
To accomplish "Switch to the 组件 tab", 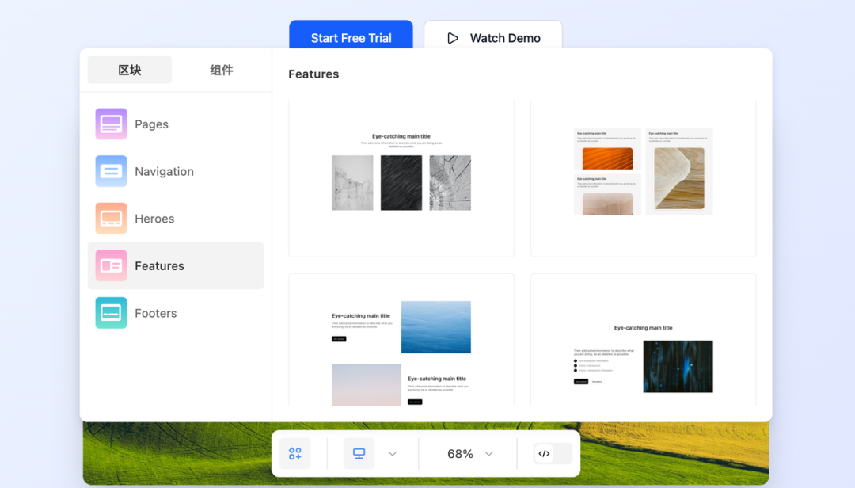I will (x=222, y=70).
